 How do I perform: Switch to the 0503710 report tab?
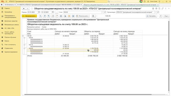(49, 5)
